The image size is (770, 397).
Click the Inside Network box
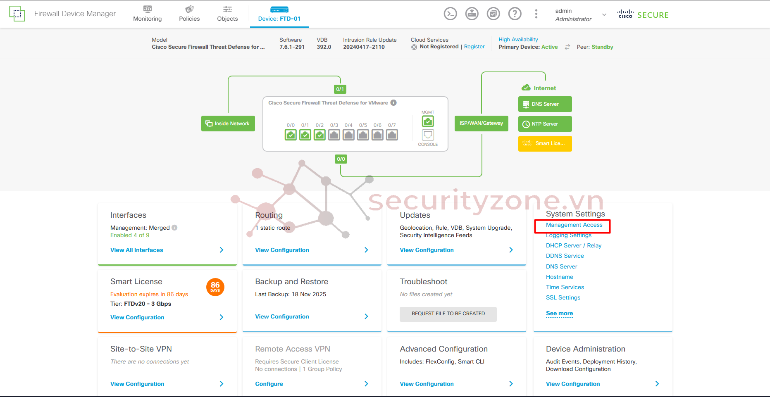coord(228,124)
